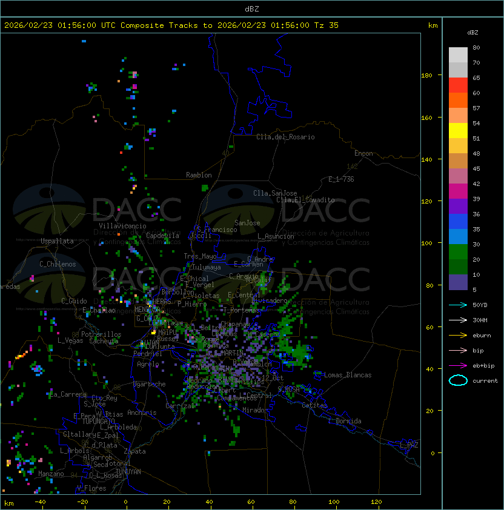
Task: Click the 'Ugarteche' map label
Action: pos(150,384)
